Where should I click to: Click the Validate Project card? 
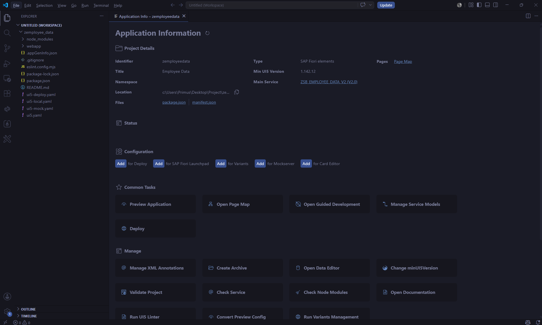(x=155, y=292)
